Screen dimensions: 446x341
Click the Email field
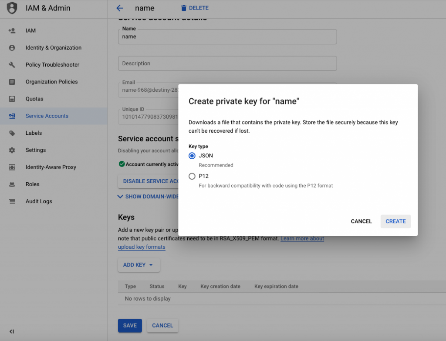coord(148,90)
